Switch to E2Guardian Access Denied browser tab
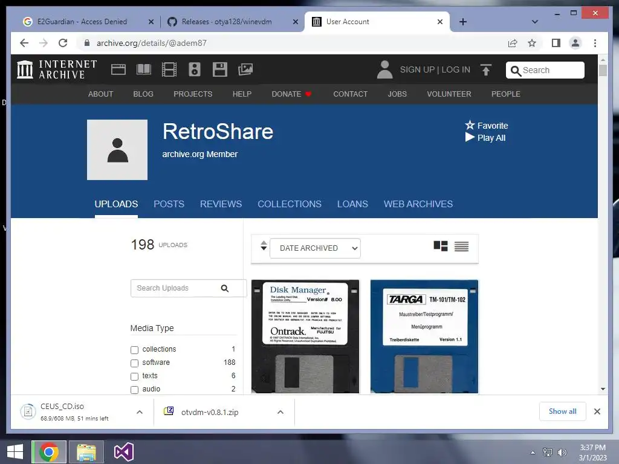Image resolution: width=619 pixels, height=464 pixels. pos(87,22)
